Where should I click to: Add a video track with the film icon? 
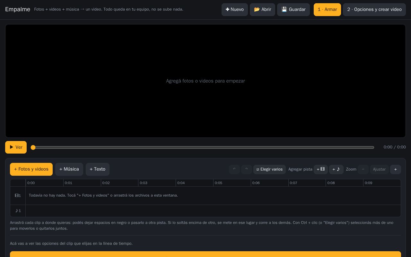[x=321, y=169]
